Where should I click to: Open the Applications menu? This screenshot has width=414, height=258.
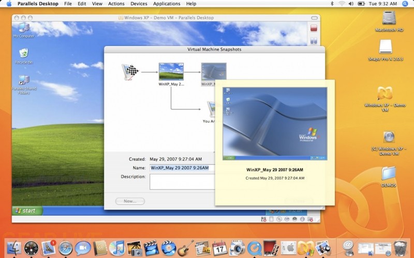[167, 4]
